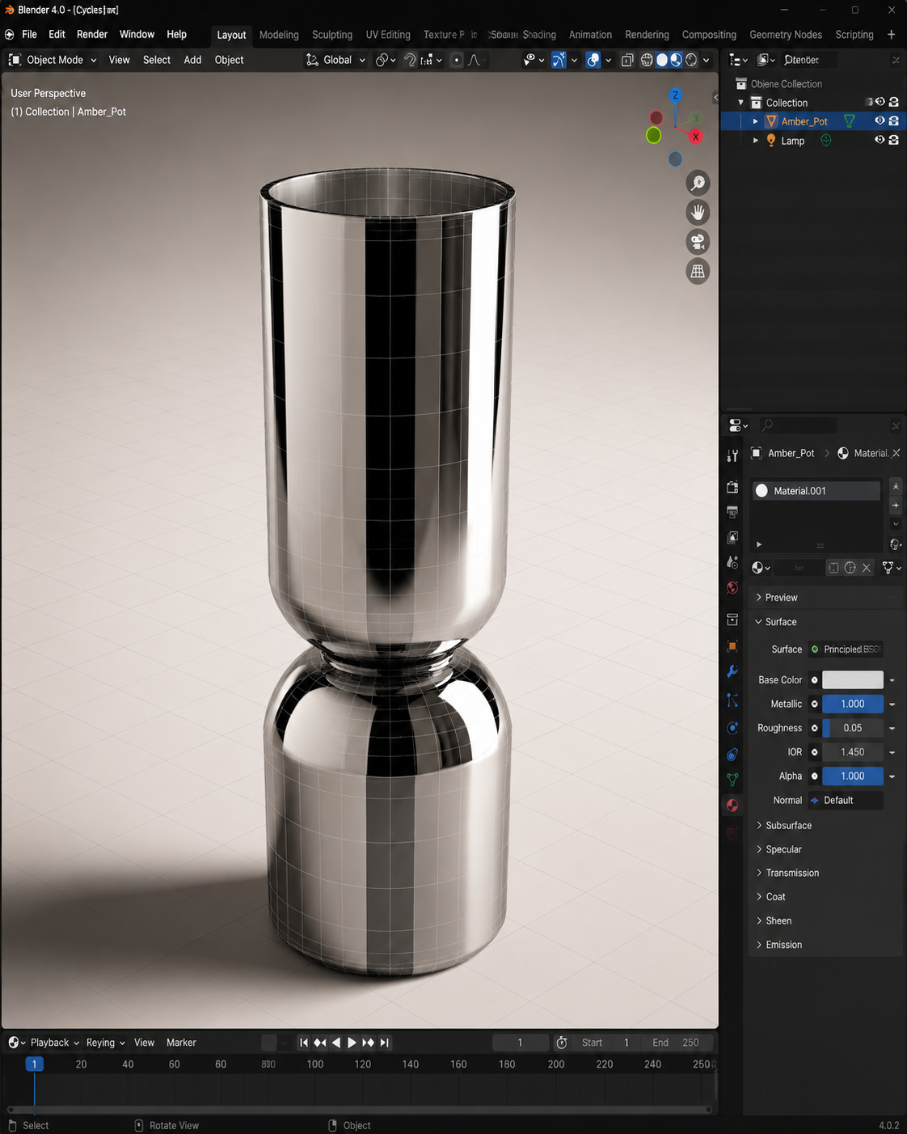The height and width of the screenshot is (1134, 907).
Task: Open the Tool properties tab icon
Action: [732, 456]
